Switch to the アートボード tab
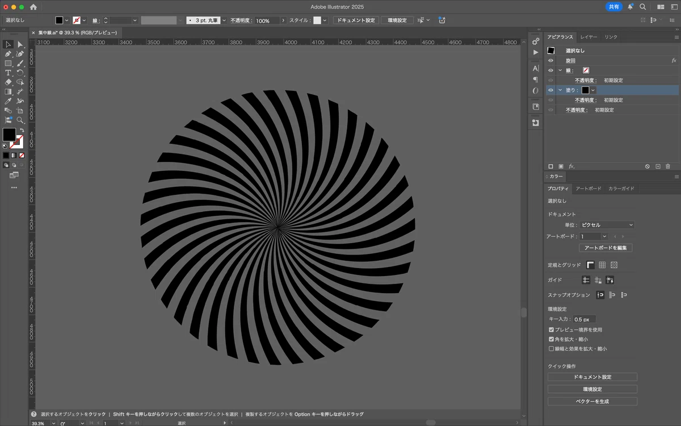Viewport: 681px width, 426px height. 588,189
